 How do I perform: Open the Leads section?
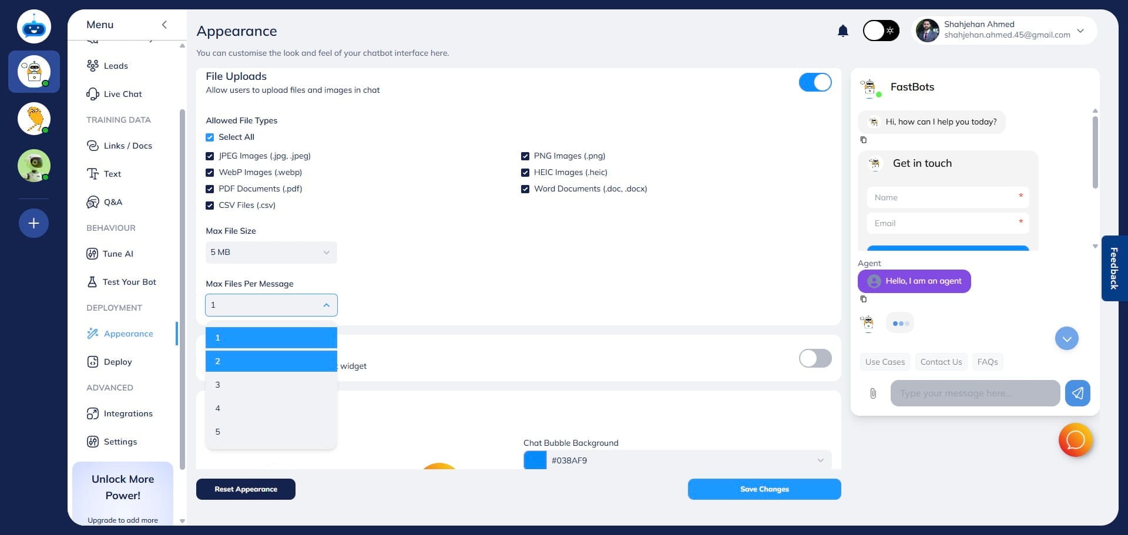[116, 66]
